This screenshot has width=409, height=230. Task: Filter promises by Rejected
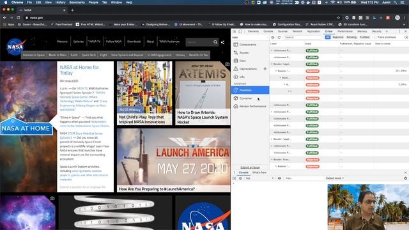(338, 37)
